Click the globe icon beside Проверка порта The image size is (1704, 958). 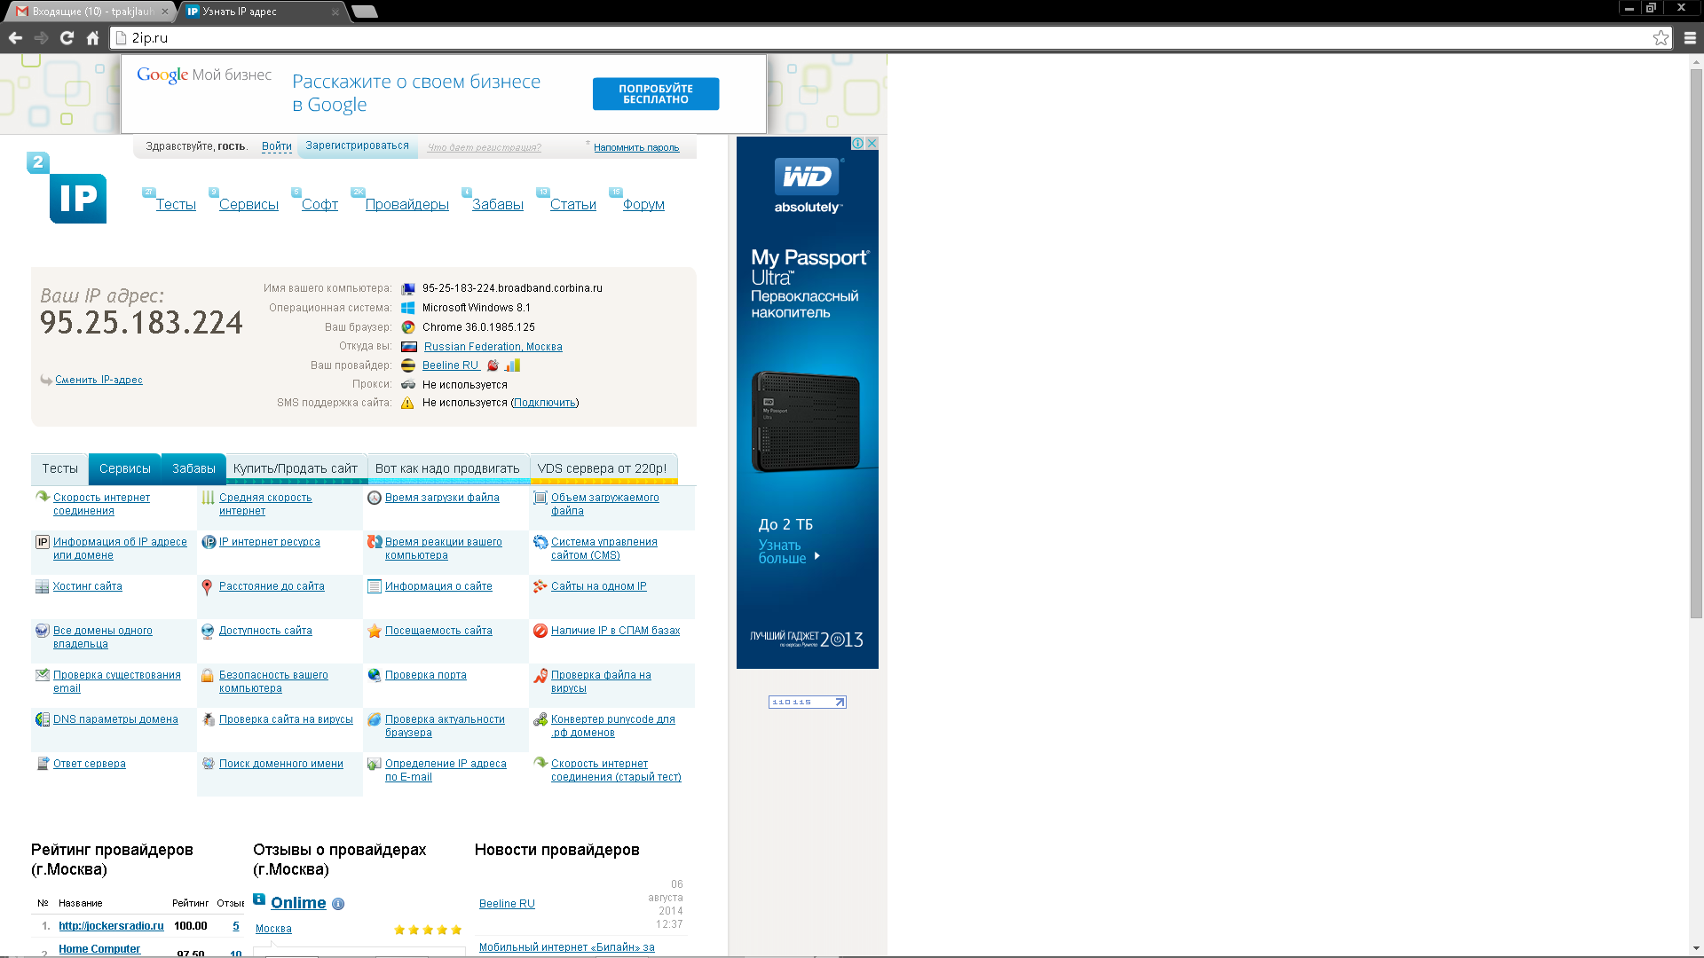[x=375, y=675]
